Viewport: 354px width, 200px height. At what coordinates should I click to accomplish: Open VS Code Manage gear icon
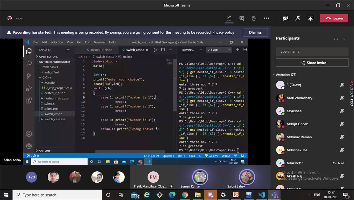click(29, 146)
